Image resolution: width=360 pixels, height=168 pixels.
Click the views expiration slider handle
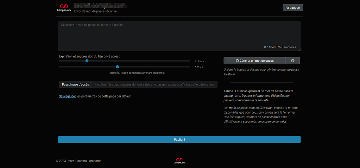118,67
